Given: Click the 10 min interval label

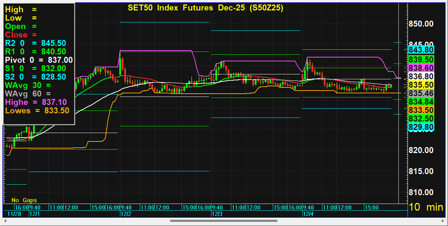Looking at the screenshot, I should [426, 208].
